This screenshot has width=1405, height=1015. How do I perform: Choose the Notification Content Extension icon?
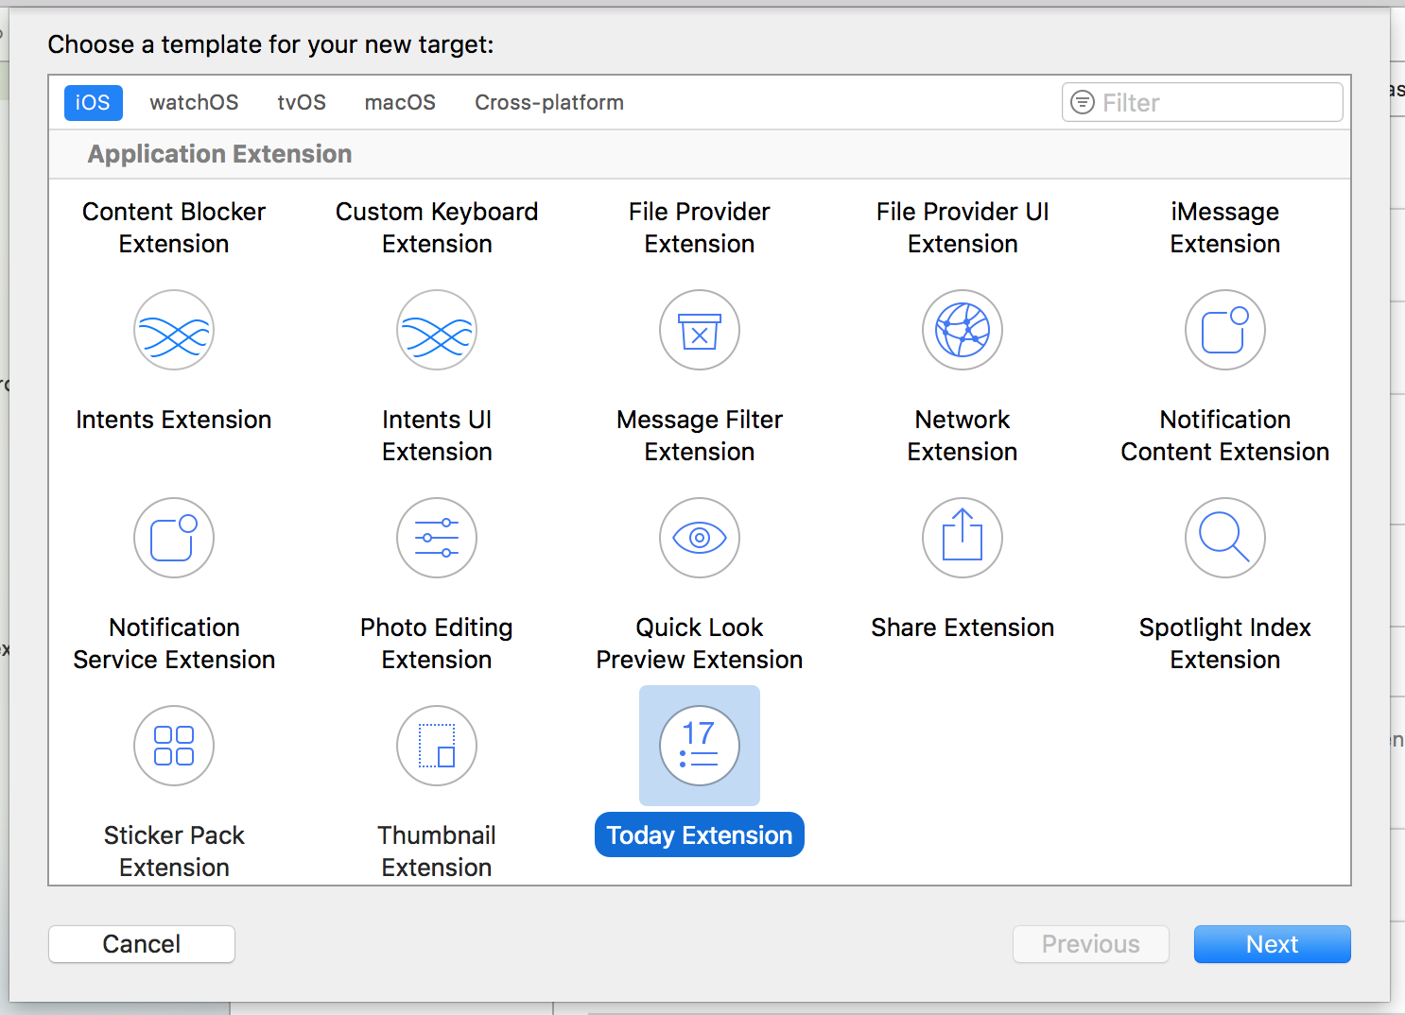1225,330
